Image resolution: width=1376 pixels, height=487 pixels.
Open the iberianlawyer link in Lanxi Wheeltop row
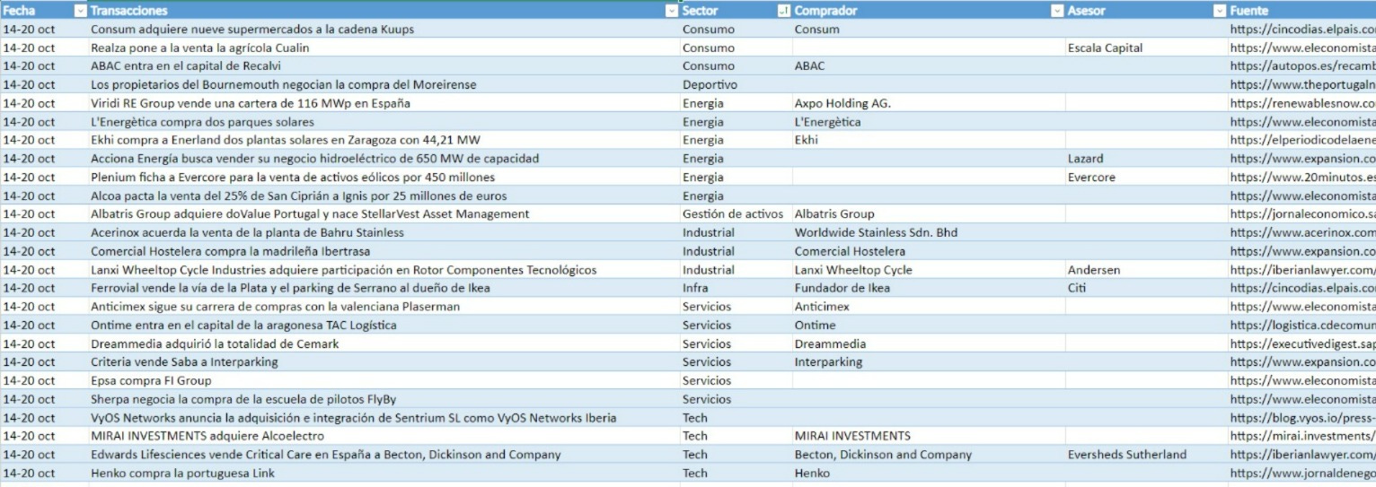click(x=1302, y=269)
